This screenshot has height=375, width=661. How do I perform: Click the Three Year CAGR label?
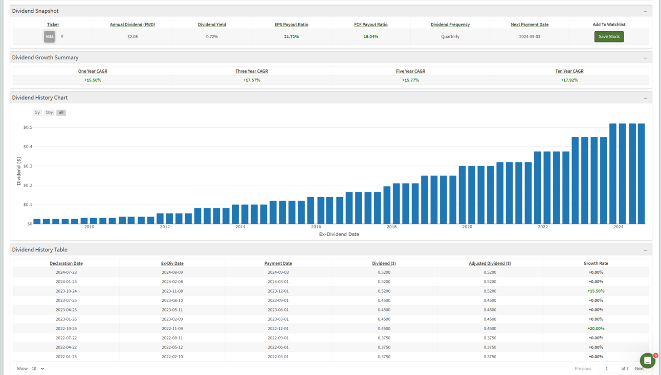[251, 72]
